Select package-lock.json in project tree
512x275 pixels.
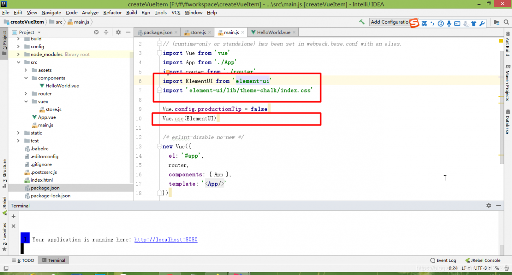(x=50, y=196)
